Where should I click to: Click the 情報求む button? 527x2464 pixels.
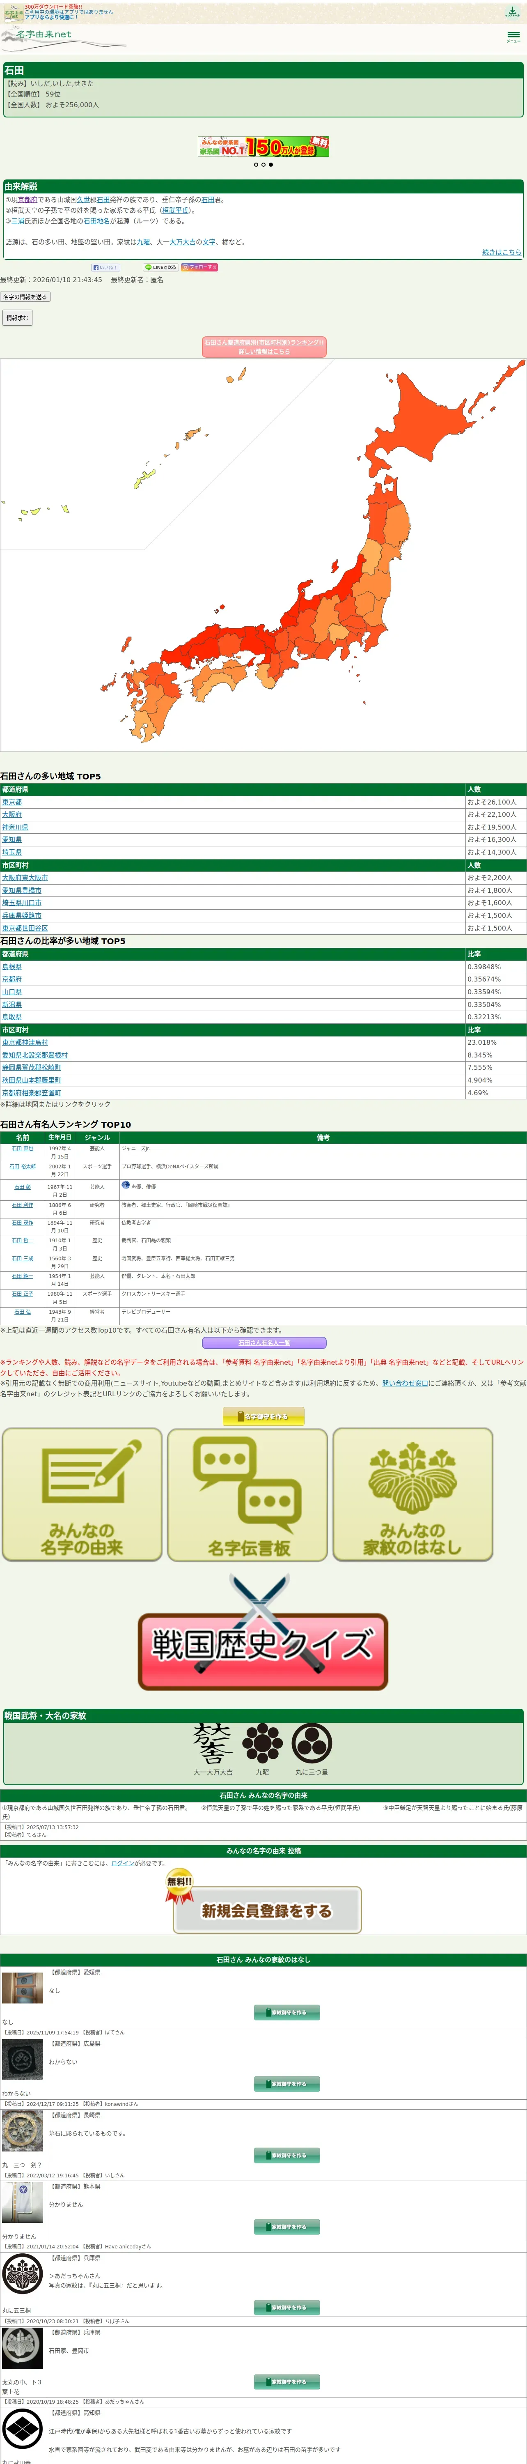click(17, 317)
